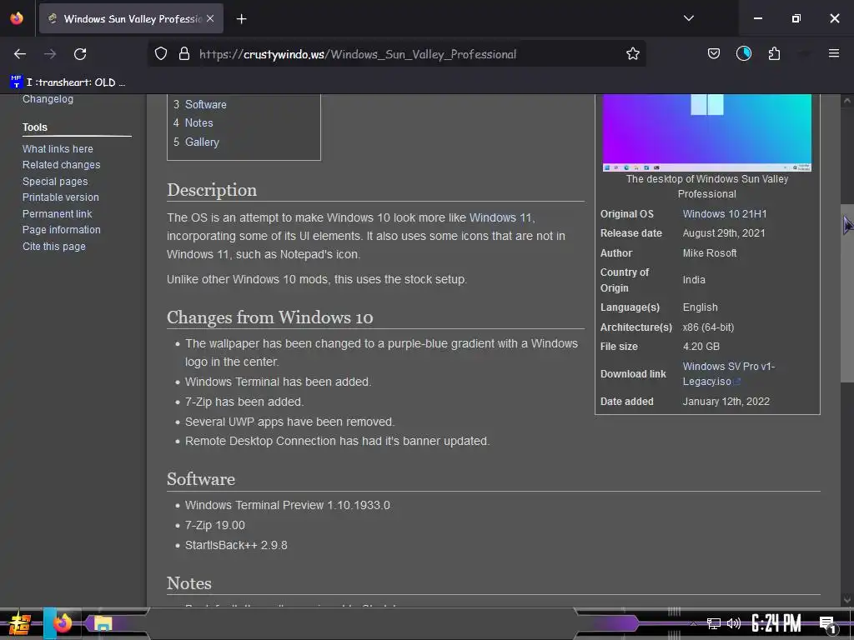Jump to Gallery in contents
The height and width of the screenshot is (640, 854).
pyautogui.click(x=196, y=142)
